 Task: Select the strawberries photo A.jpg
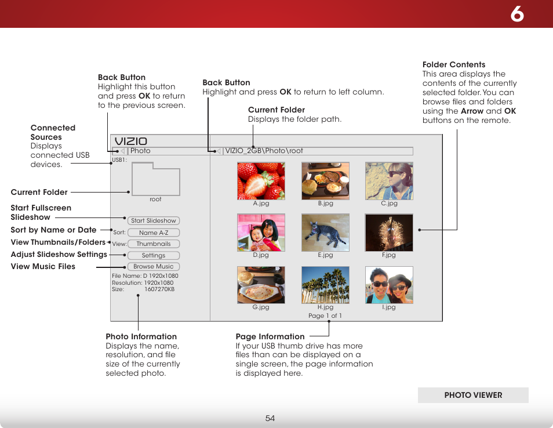point(261,181)
